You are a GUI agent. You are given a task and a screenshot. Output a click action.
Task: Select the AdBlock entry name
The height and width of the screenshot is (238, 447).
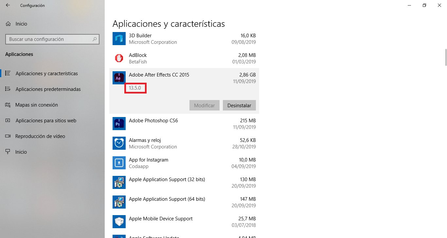[x=138, y=55]
